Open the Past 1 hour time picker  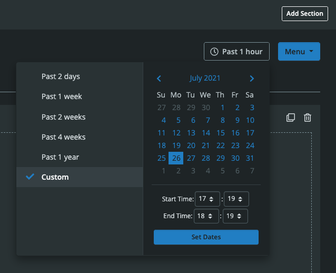pyautogui.click(x=236, y=52)
